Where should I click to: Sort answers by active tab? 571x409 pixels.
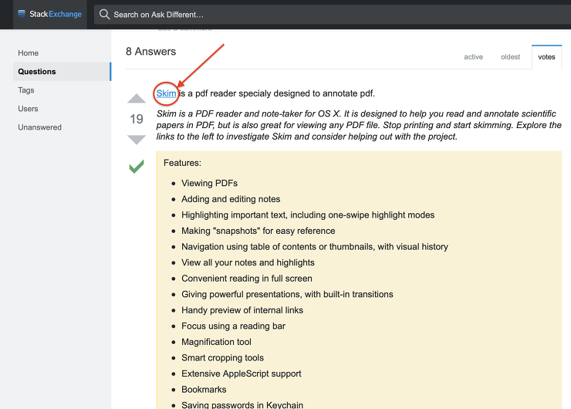(x=473, y=56)
